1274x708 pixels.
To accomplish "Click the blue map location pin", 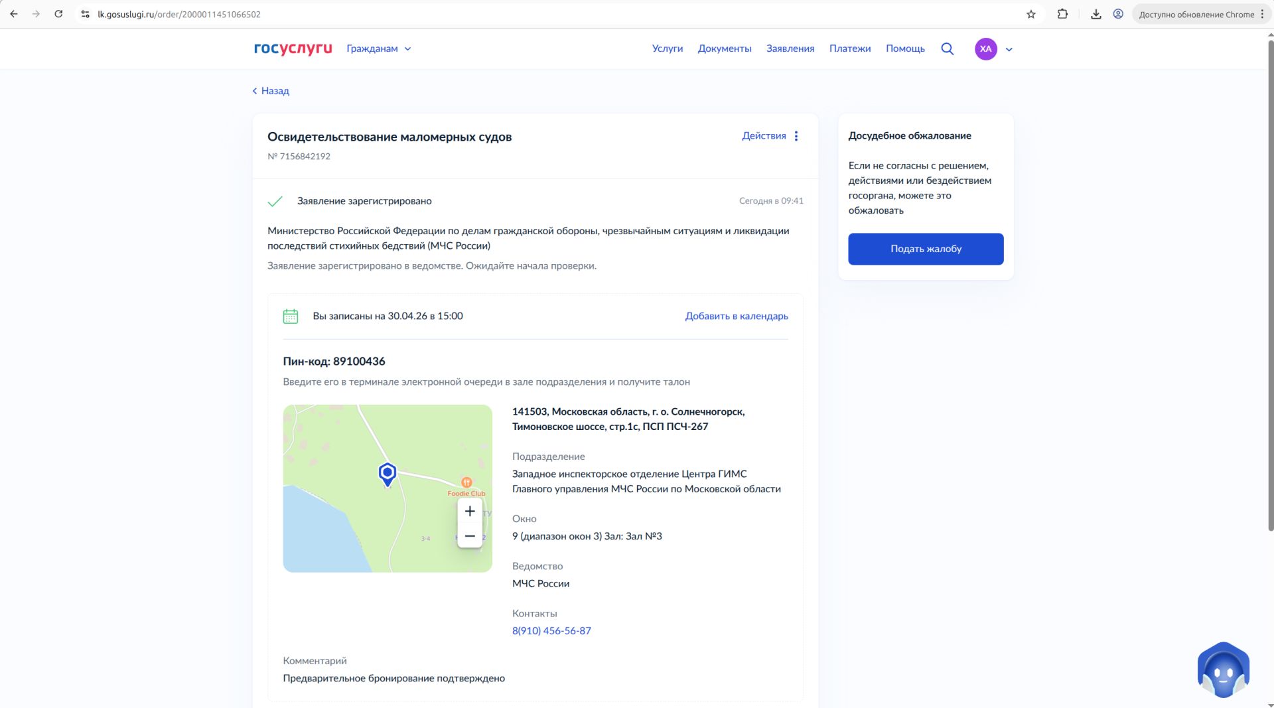I will (388, 474).
